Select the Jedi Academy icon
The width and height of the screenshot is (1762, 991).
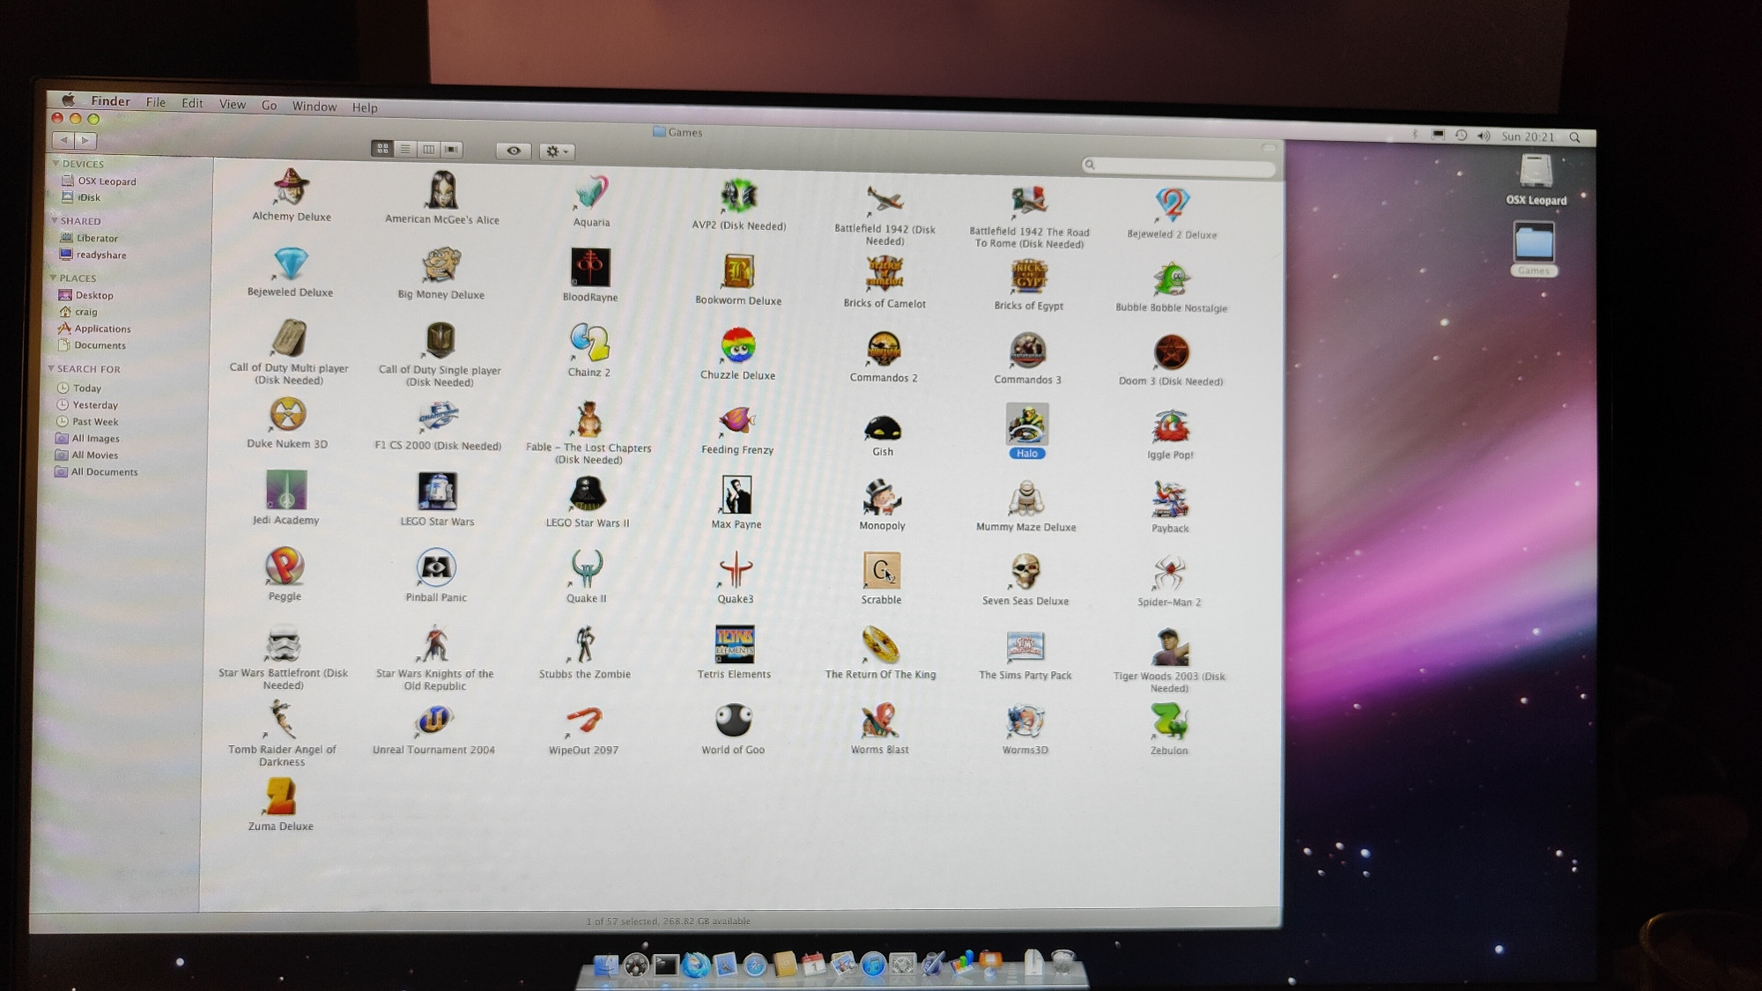point(286,490)
